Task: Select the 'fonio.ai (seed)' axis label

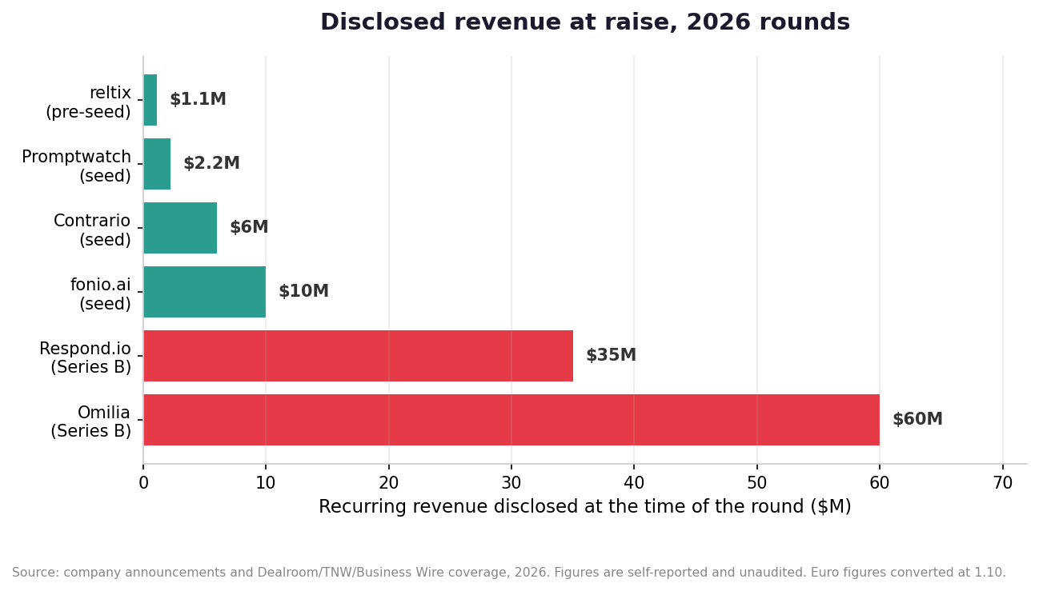Action: 101,294
